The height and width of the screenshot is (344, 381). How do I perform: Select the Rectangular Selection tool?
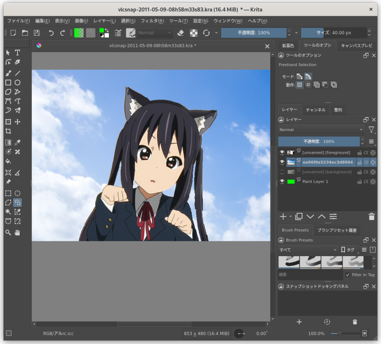coord(8,193)
